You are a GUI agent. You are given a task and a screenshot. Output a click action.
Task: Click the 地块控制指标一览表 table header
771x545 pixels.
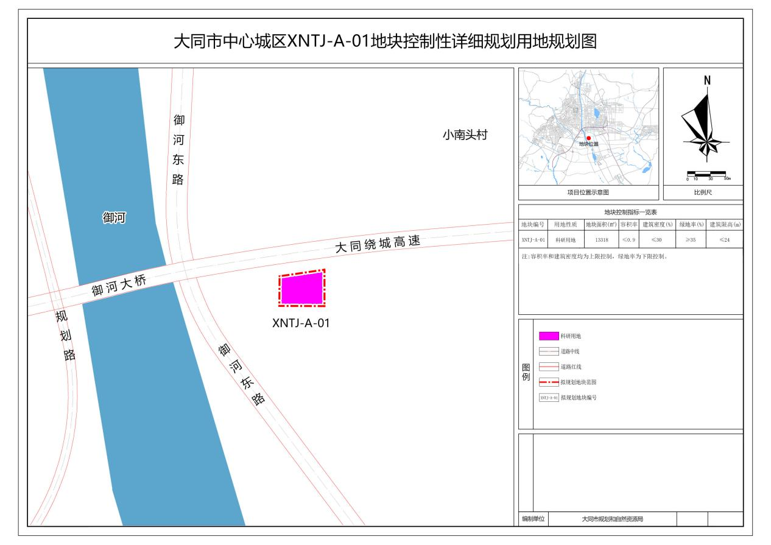(x=630, y=212)
